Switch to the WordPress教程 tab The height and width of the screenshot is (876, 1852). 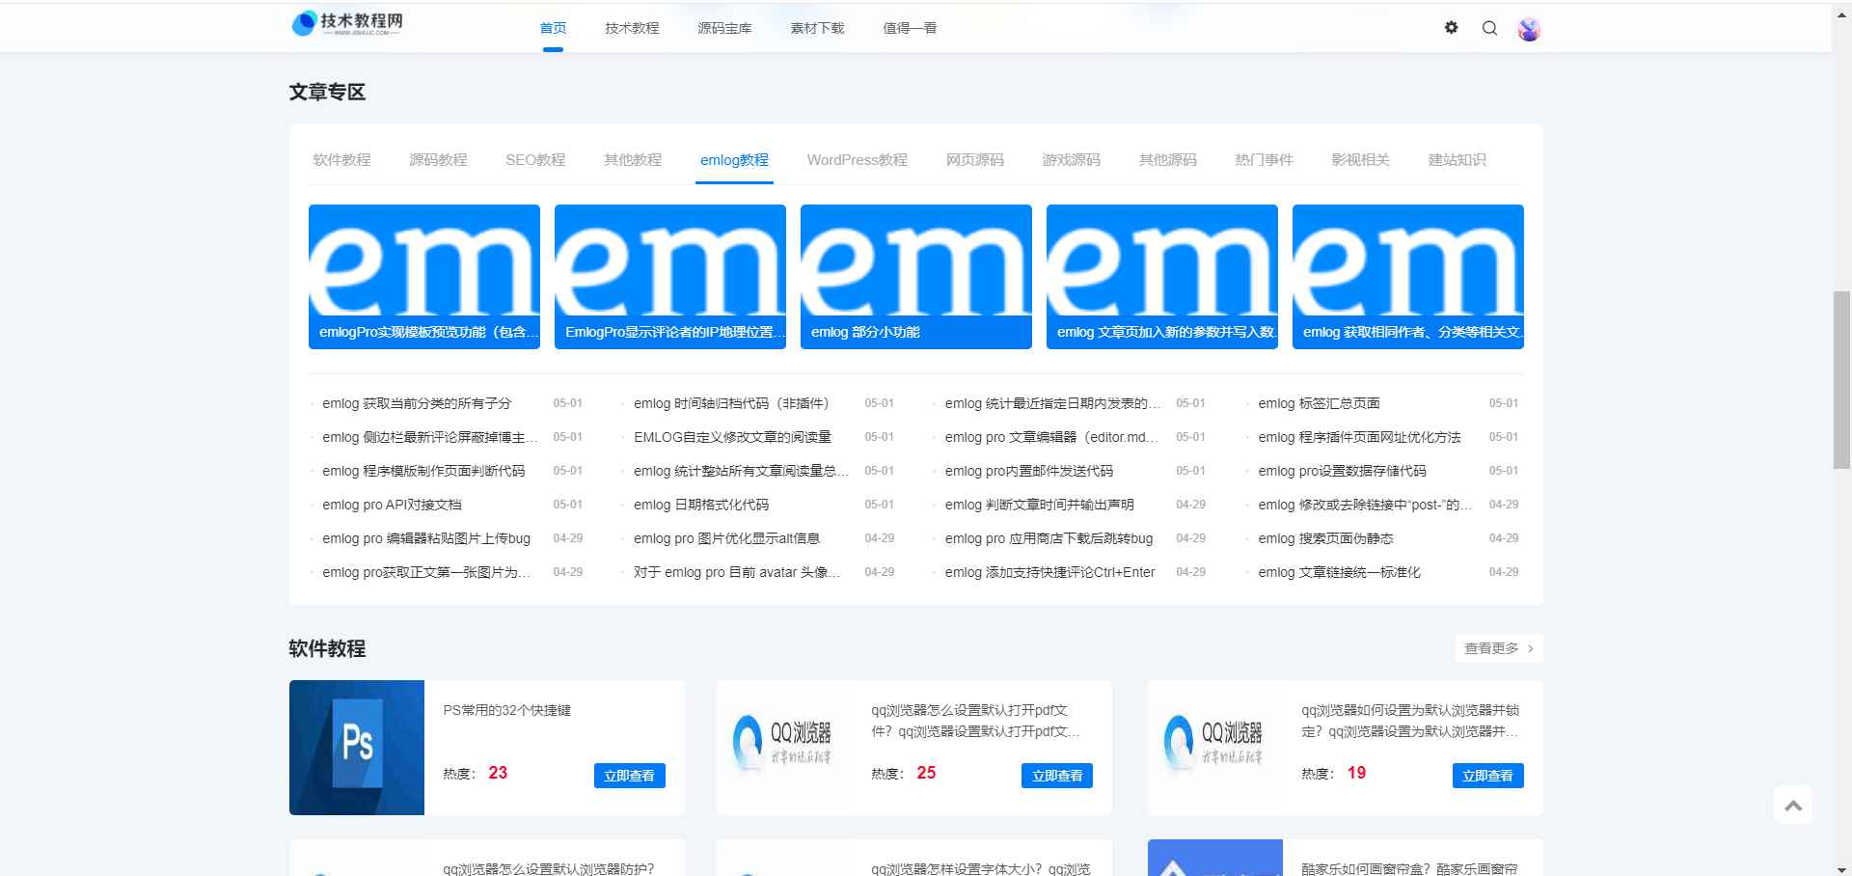point(858,160)
